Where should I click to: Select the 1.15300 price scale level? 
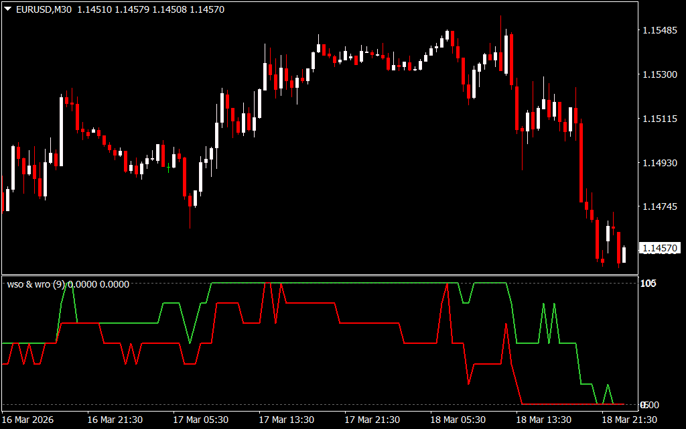tap(659, 74)
